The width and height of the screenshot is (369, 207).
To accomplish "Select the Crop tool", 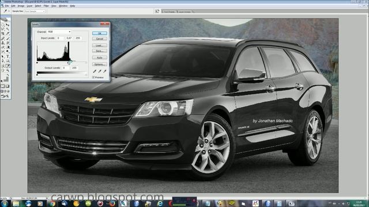I will (x=3, y=33).
